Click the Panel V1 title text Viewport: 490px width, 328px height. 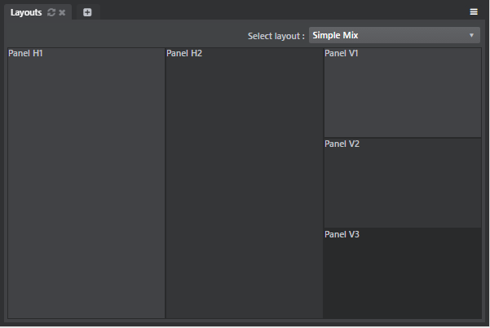coord(342,54)
